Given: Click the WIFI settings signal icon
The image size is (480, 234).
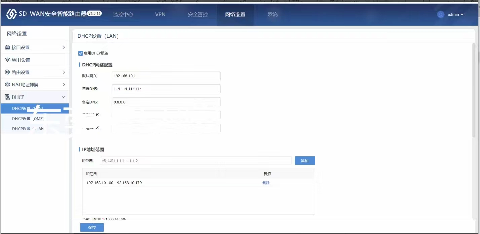Looking at the screenshot, I should [x=7, y=60].
